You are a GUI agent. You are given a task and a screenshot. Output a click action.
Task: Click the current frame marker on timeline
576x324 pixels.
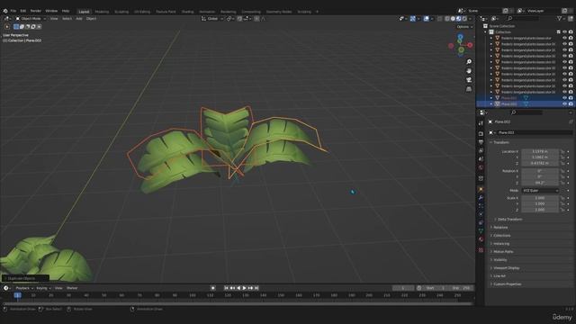click(x=17, y=295)
